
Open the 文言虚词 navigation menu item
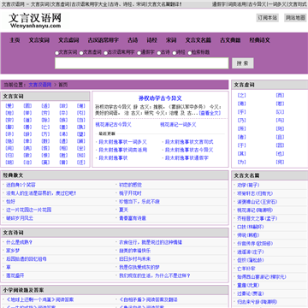tap(68, 40)
